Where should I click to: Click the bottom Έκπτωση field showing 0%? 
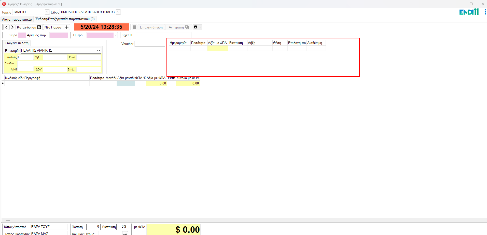pyautogui.click(x=122, y=227)
